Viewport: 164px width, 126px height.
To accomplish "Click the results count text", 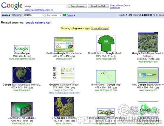I will pos(141,15).
